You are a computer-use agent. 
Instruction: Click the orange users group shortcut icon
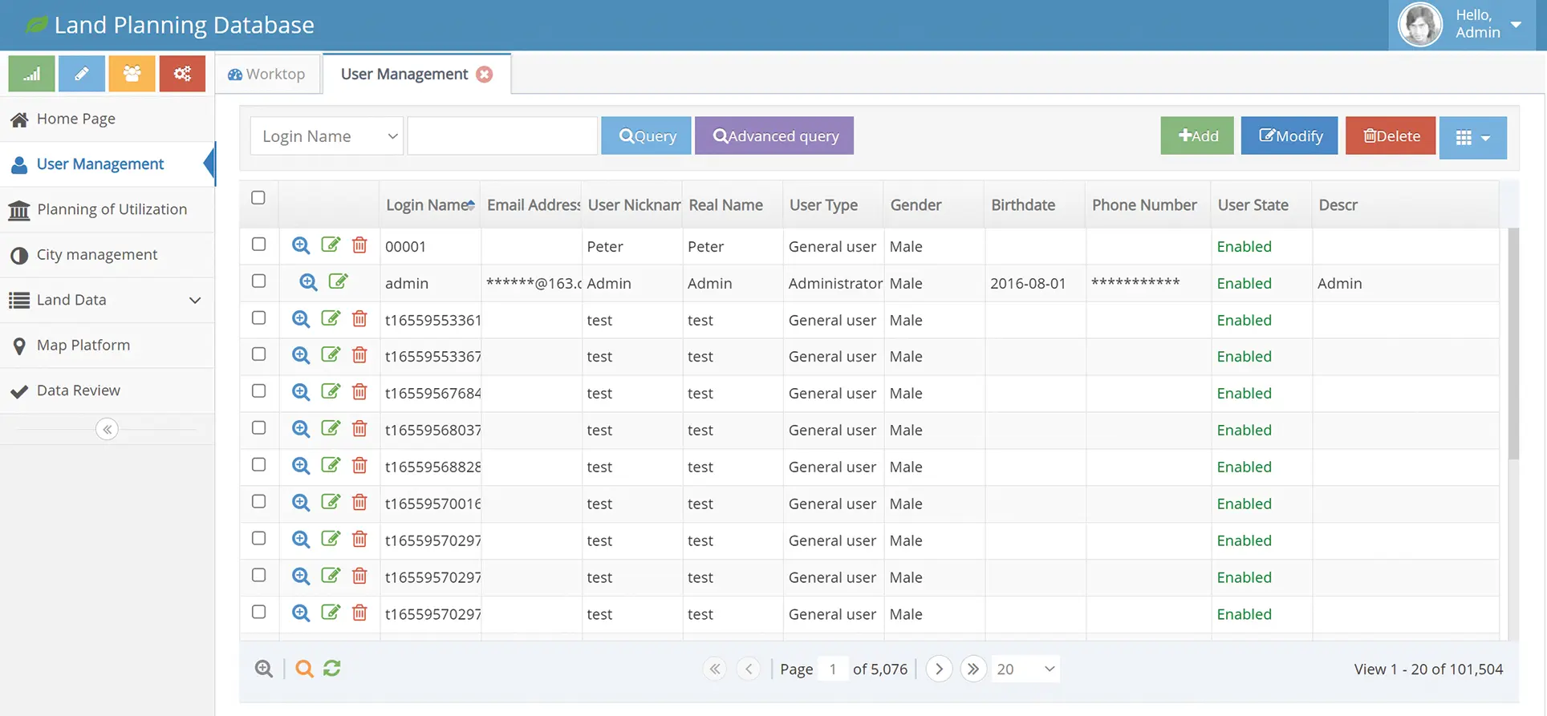(x=132, y=74)
